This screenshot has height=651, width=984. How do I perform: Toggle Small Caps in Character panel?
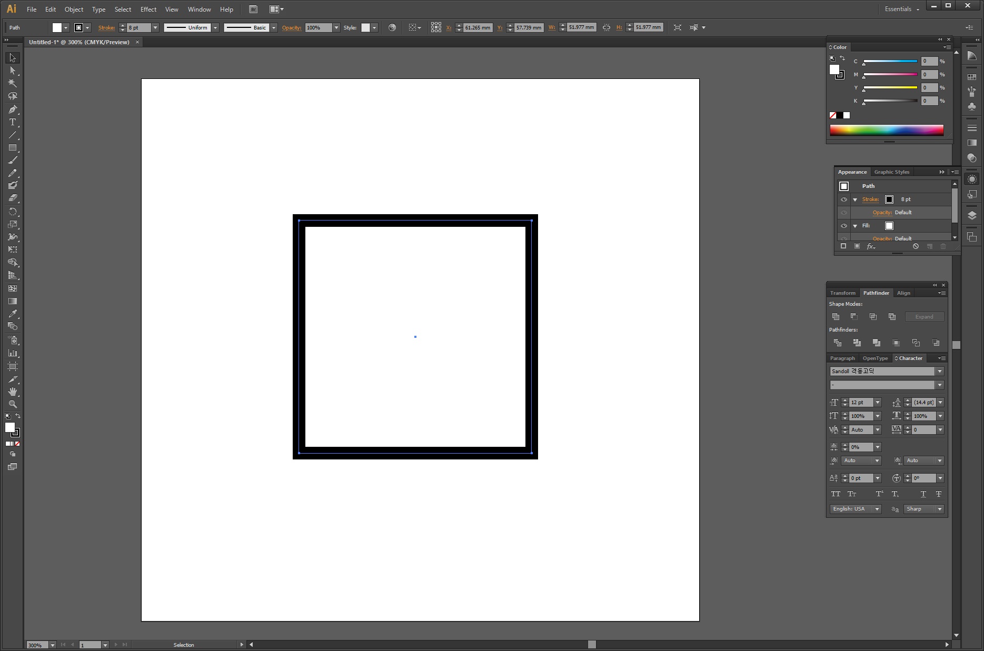pyautogui.click(x=852, y=494)
